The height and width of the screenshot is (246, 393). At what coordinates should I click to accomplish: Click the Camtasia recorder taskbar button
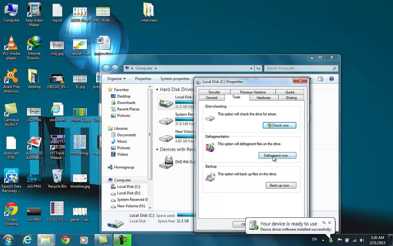(122, 240)
